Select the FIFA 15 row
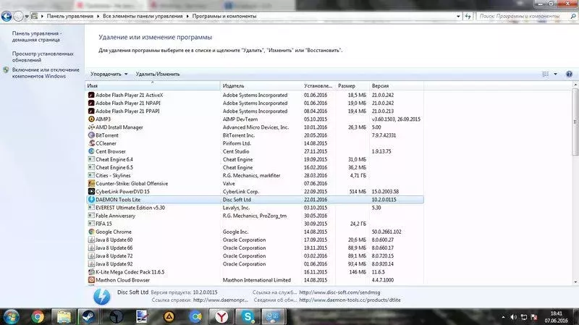579x325 pixels. (255, 224)
